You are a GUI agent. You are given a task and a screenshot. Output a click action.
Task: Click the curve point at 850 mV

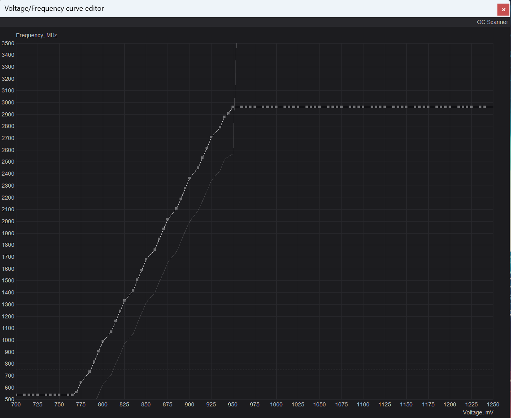(146, 260)
